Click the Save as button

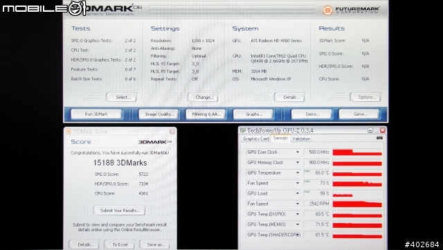[x=155, y=244]
